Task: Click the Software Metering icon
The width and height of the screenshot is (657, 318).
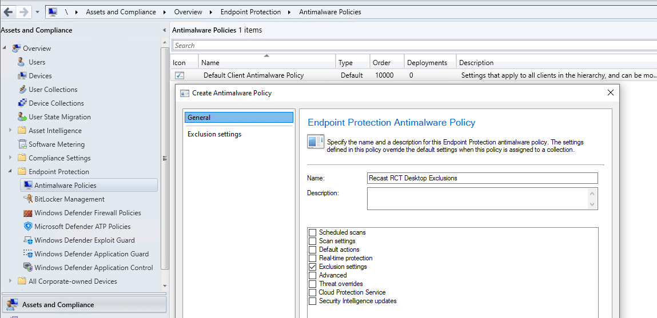Action: pyautogui.click(x=22, y=144)
